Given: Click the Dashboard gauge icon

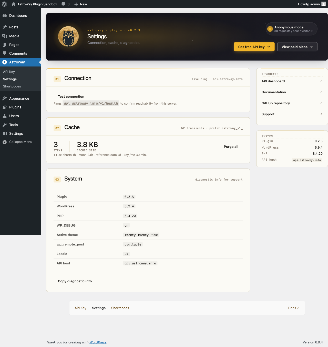Looking at the screenshot, I should pyautogui.click(x=5, y=16).
